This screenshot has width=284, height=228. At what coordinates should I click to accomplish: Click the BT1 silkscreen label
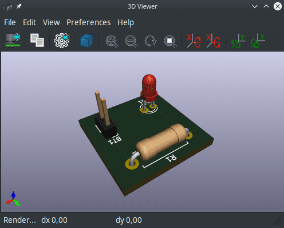(115, 140)
